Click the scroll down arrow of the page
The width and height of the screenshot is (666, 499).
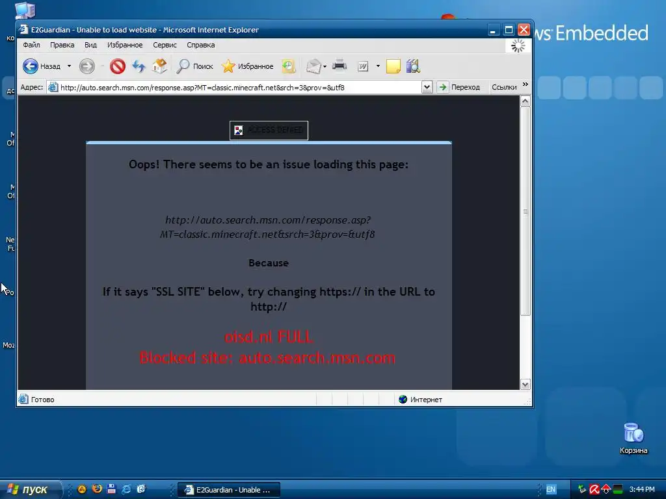[526, 385]
